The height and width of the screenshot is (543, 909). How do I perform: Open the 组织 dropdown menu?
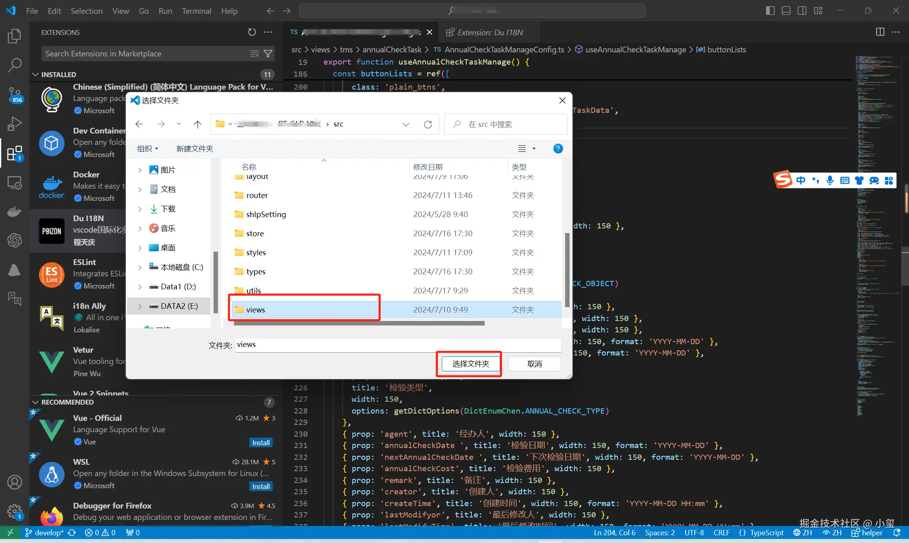coord(147,149)
